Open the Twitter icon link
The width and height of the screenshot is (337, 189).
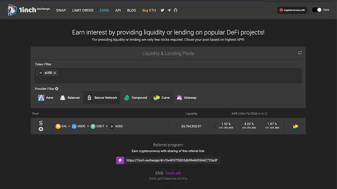(163, 10)
